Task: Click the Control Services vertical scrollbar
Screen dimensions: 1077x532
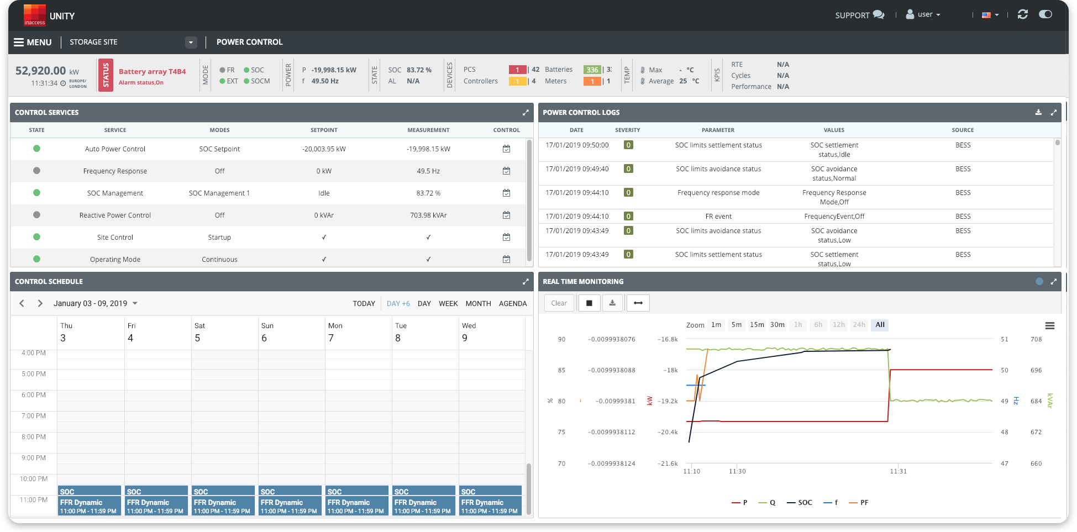Action: click(x=529, y=199)
